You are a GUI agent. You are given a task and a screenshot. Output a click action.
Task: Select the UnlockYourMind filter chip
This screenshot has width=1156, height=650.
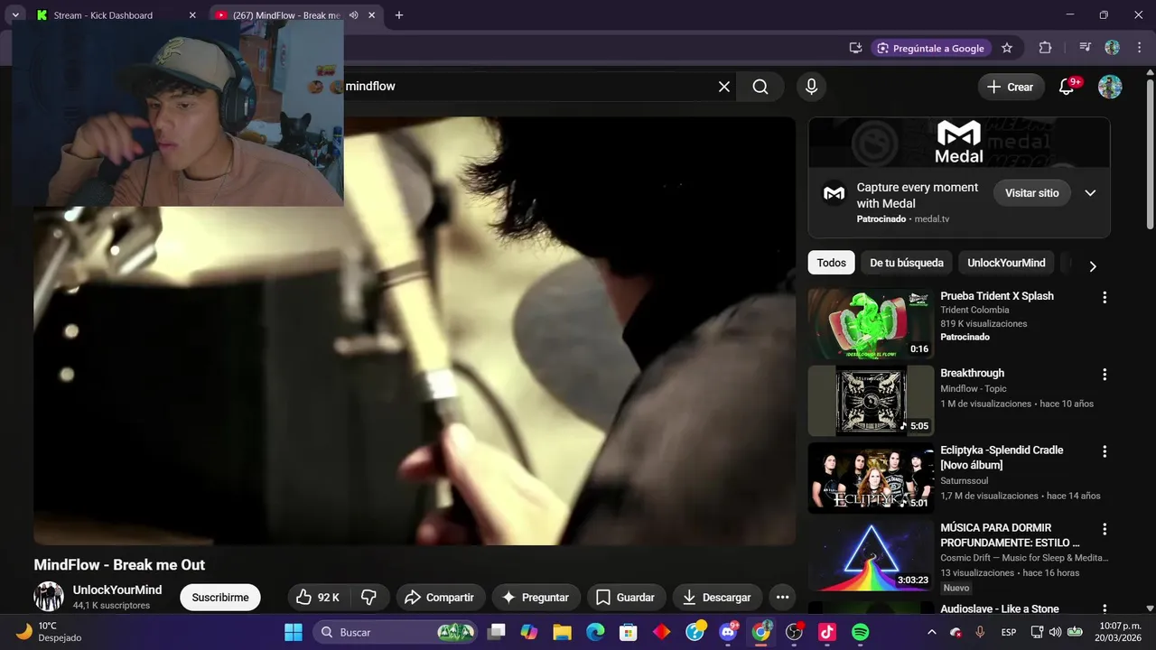(x=1006, y=263)
